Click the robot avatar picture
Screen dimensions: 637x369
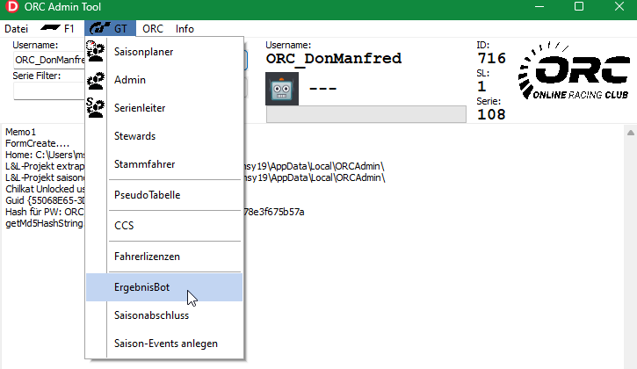(x=282, y=89)
